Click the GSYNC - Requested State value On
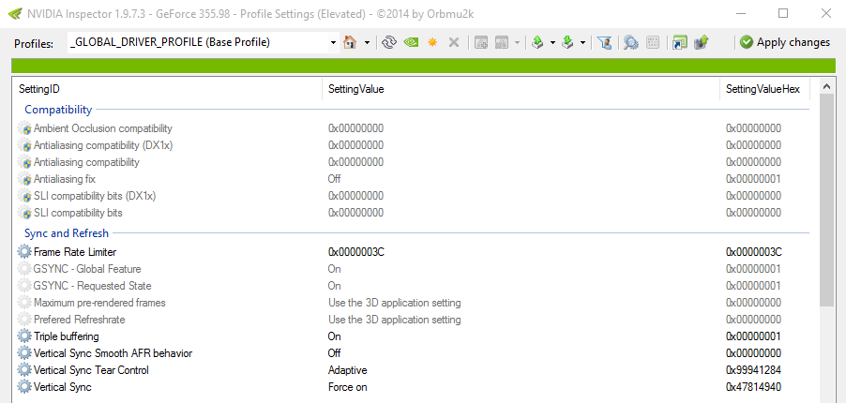 (x=334, y=286)
